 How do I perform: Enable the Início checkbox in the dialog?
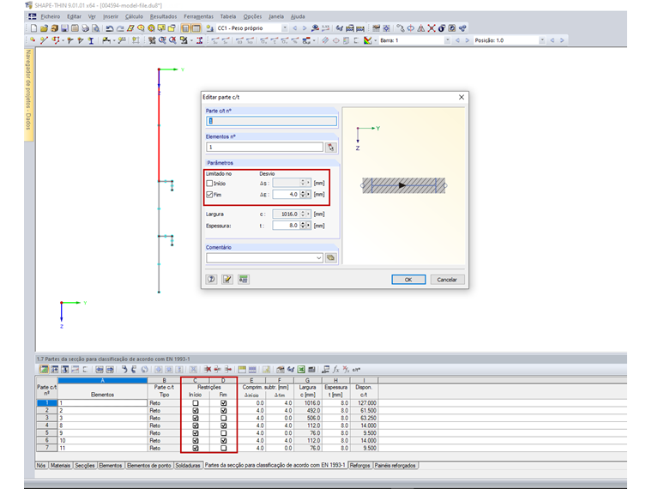(x=209, y=184)
